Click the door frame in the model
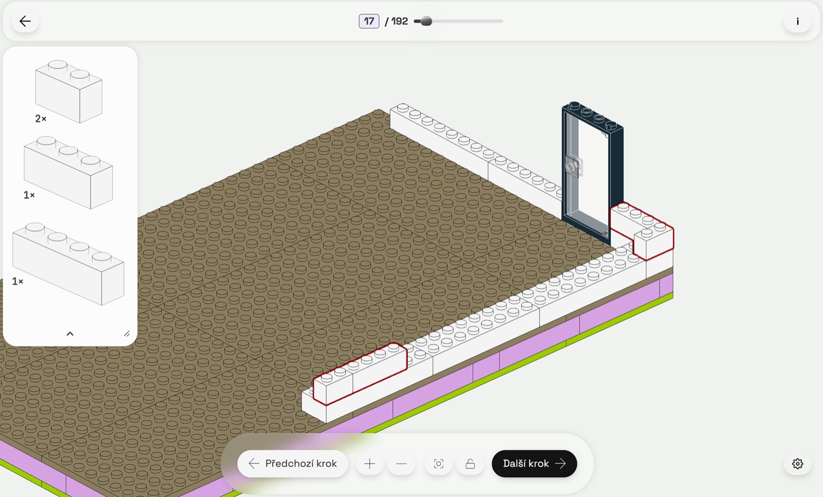The width and height of the screenshot is (823, 497). pos(593,172)
